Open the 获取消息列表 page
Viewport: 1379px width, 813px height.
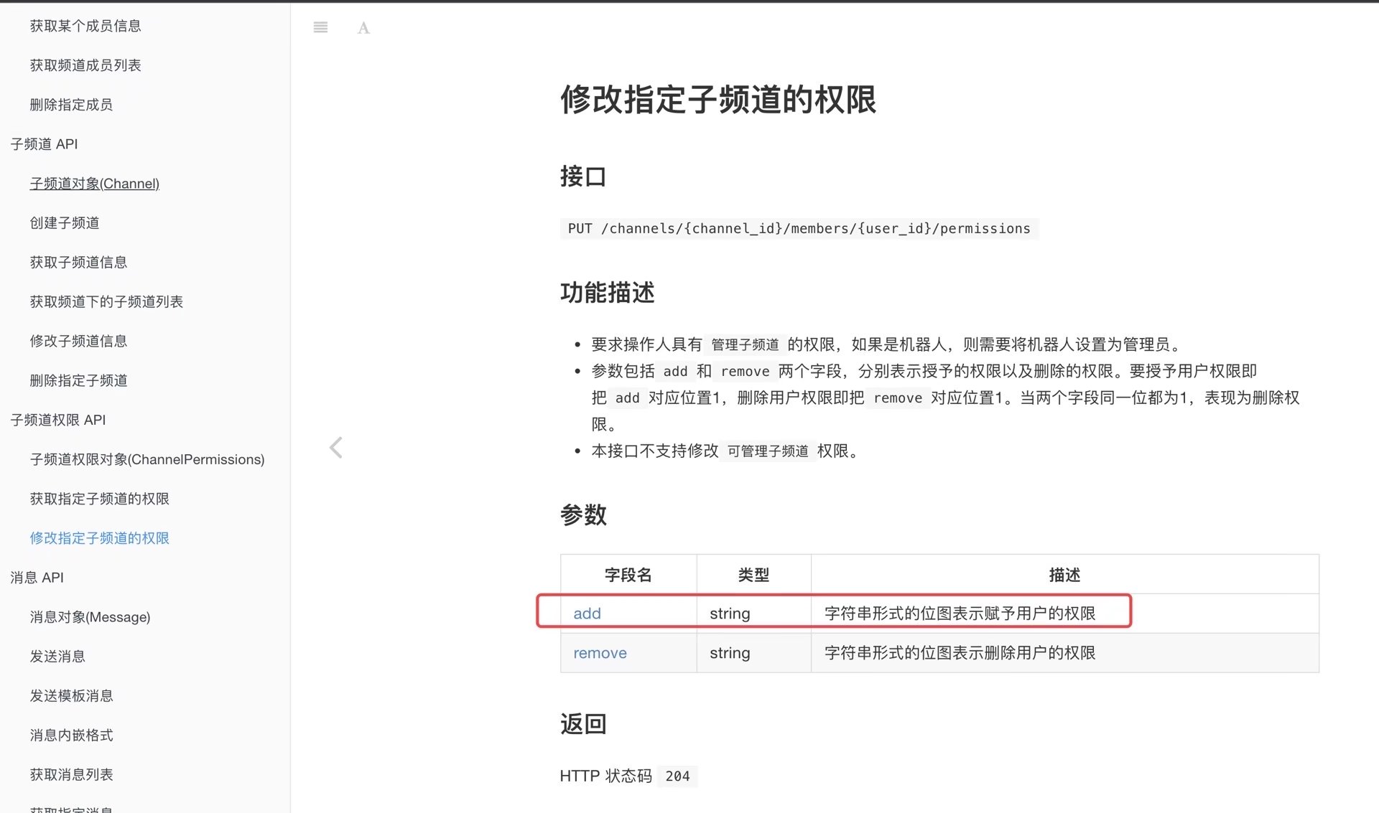click(70, 774)
